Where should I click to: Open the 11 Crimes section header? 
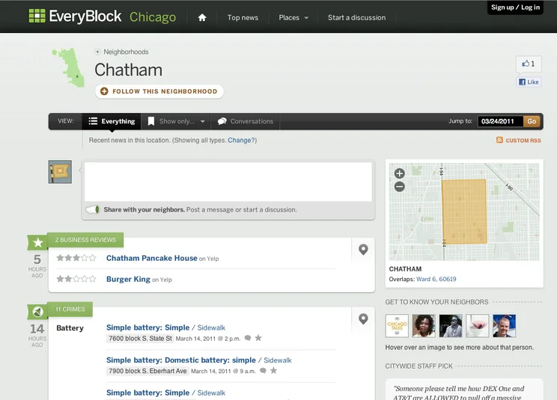coord(70,310)
